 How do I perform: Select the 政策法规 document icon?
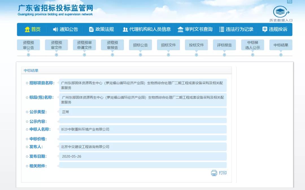tap(91, 29)
